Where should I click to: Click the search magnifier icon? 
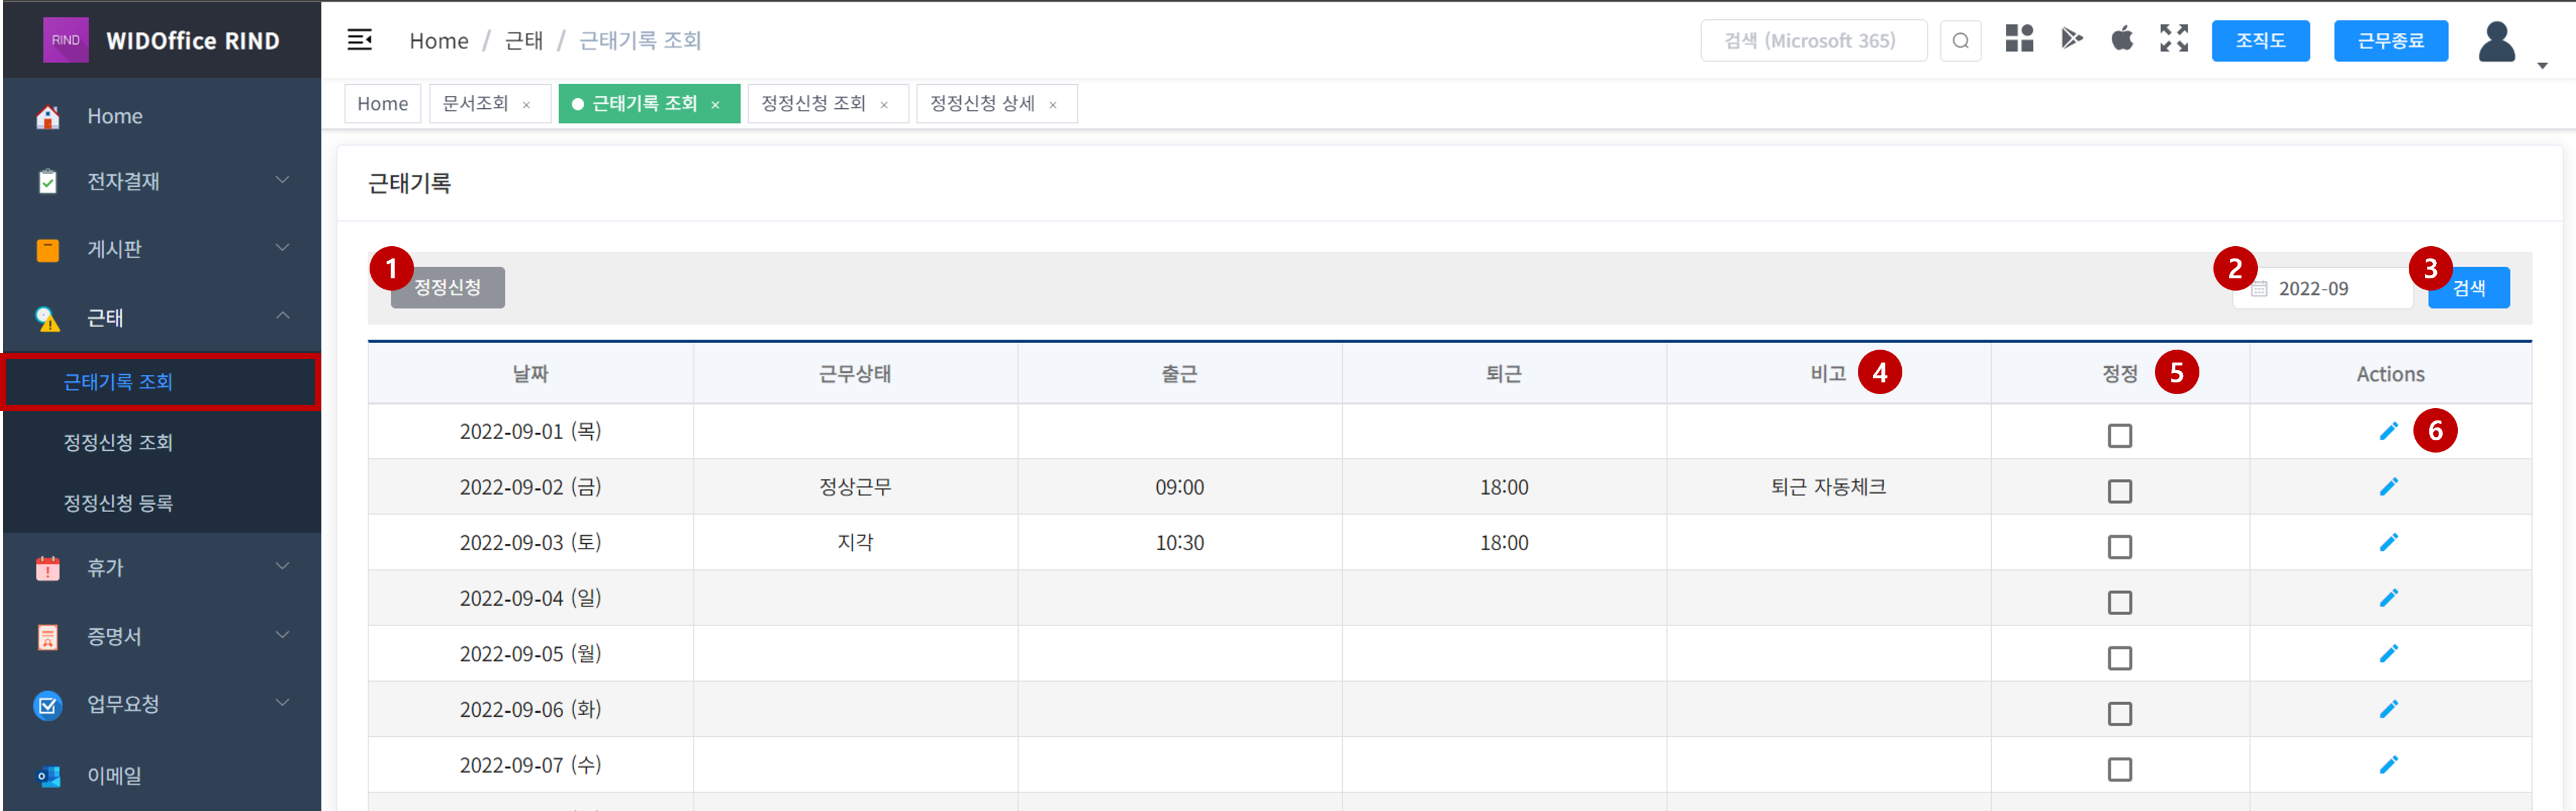(x=1960, y=41)
